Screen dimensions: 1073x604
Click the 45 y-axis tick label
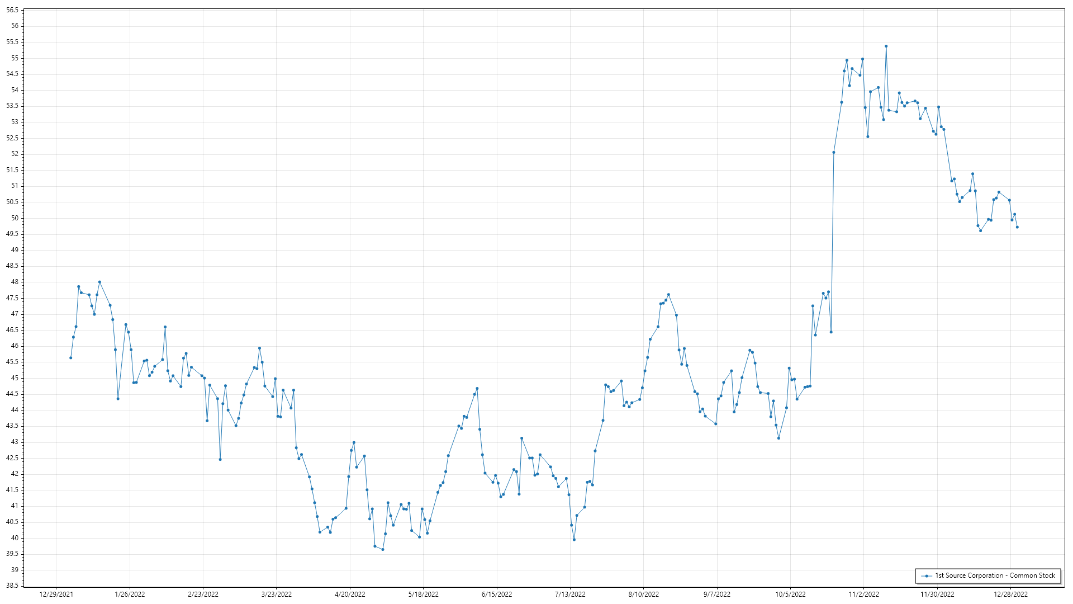[x=15, y=378]
